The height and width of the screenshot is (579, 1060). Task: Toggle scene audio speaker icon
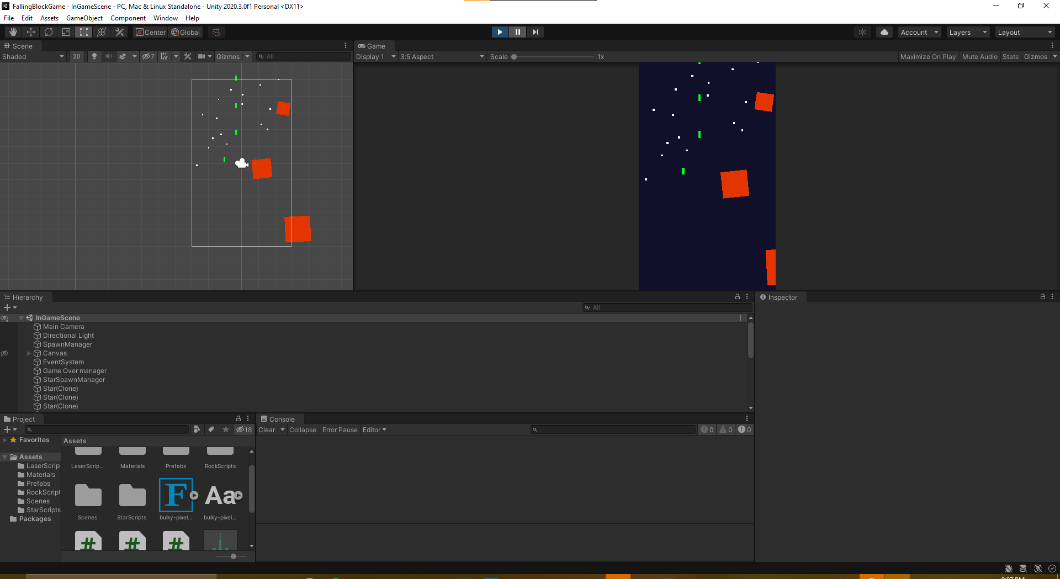click(109, 56)
